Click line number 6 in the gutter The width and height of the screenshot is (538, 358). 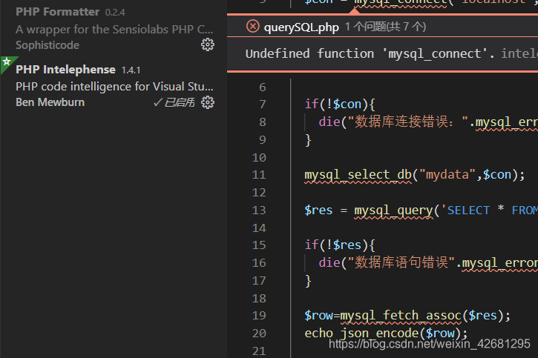(x=263, y=87)
